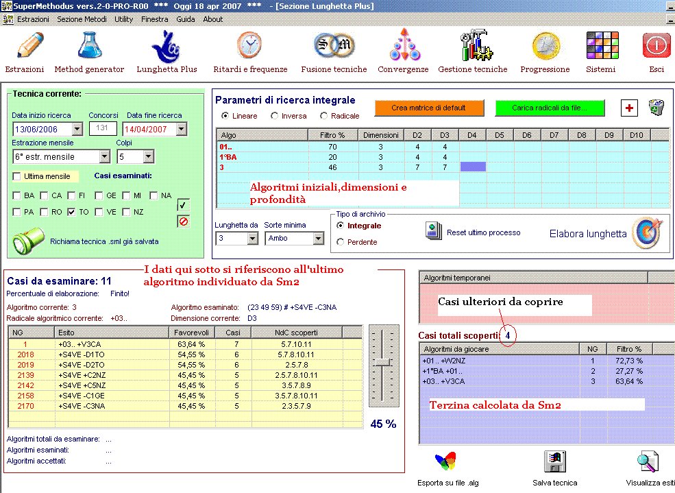The image size is (675, 493).
Task: Click the Visualizza esiti magnifier icon
Action: 648,461
